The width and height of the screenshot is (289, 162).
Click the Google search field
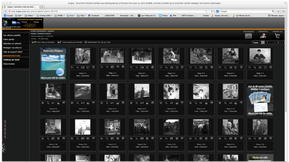(246, 11)
